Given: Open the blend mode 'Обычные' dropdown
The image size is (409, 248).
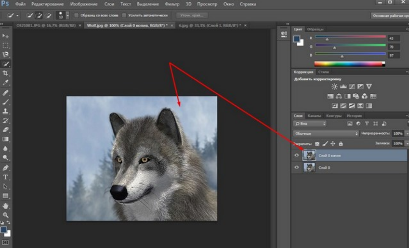Looking at the screenshot, I should click(x=326, y=133).
